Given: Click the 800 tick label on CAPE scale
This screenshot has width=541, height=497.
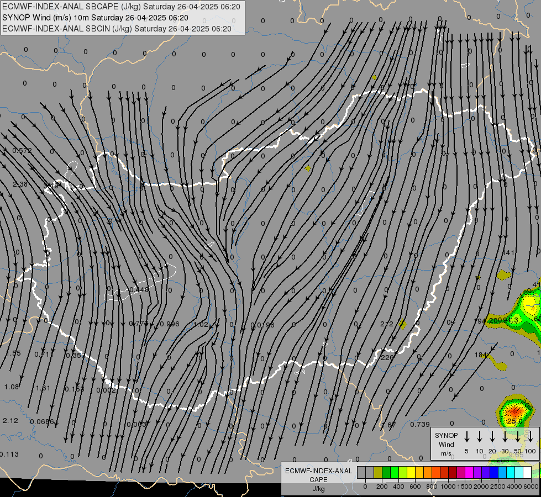Looking at the screenshot, I should (432, 487).
